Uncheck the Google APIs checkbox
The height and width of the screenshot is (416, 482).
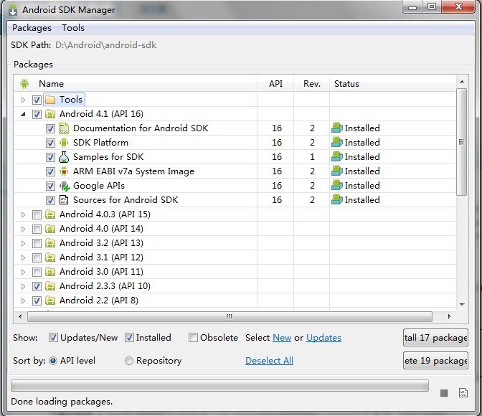point(50,186)
